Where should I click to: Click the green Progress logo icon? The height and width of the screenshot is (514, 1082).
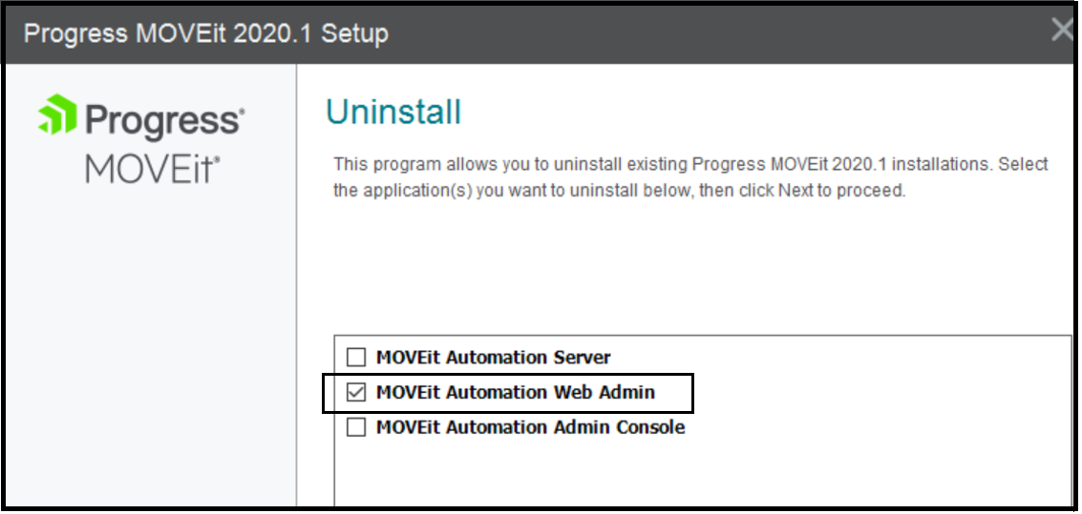pos(55,117)
